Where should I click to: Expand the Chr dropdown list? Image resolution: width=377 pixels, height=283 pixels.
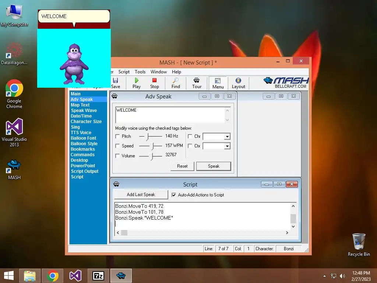tap(227, 137)
